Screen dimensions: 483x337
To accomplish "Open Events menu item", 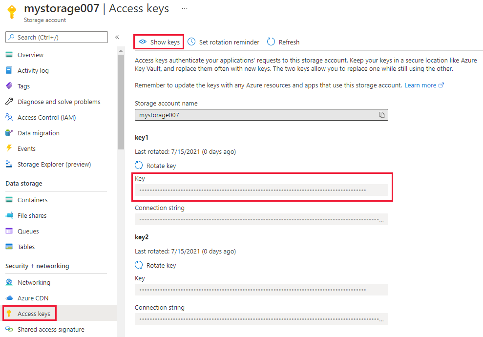I will (26, 149).
